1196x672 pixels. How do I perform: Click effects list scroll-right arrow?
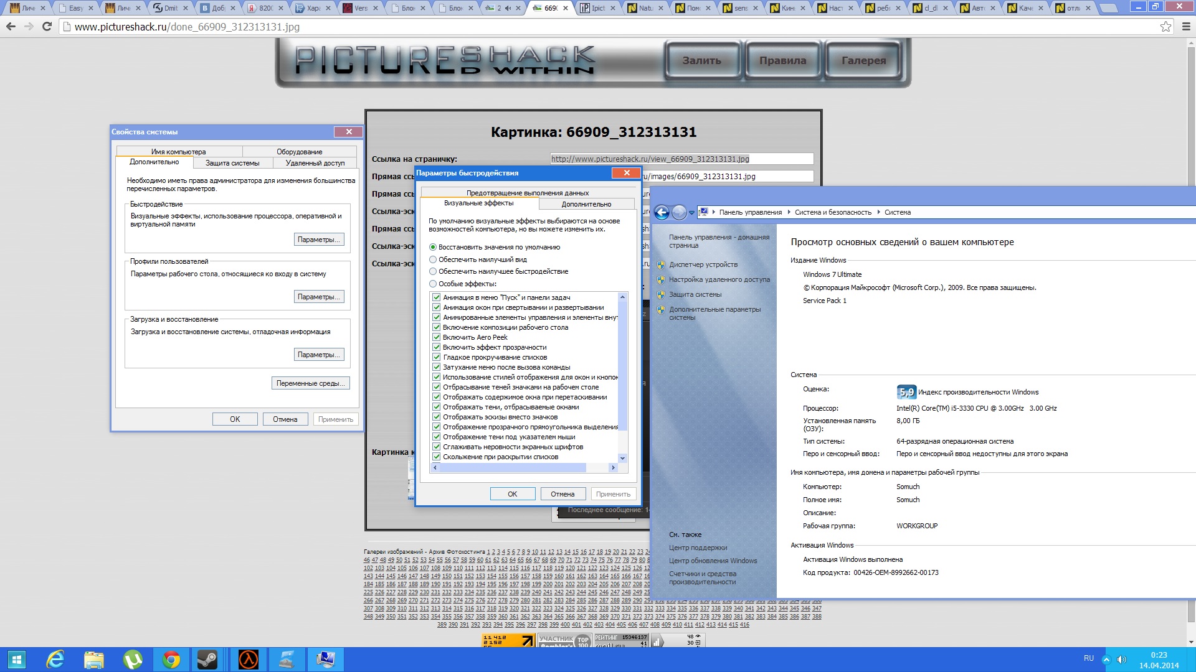pyautogui.click(x=614, y=467)
